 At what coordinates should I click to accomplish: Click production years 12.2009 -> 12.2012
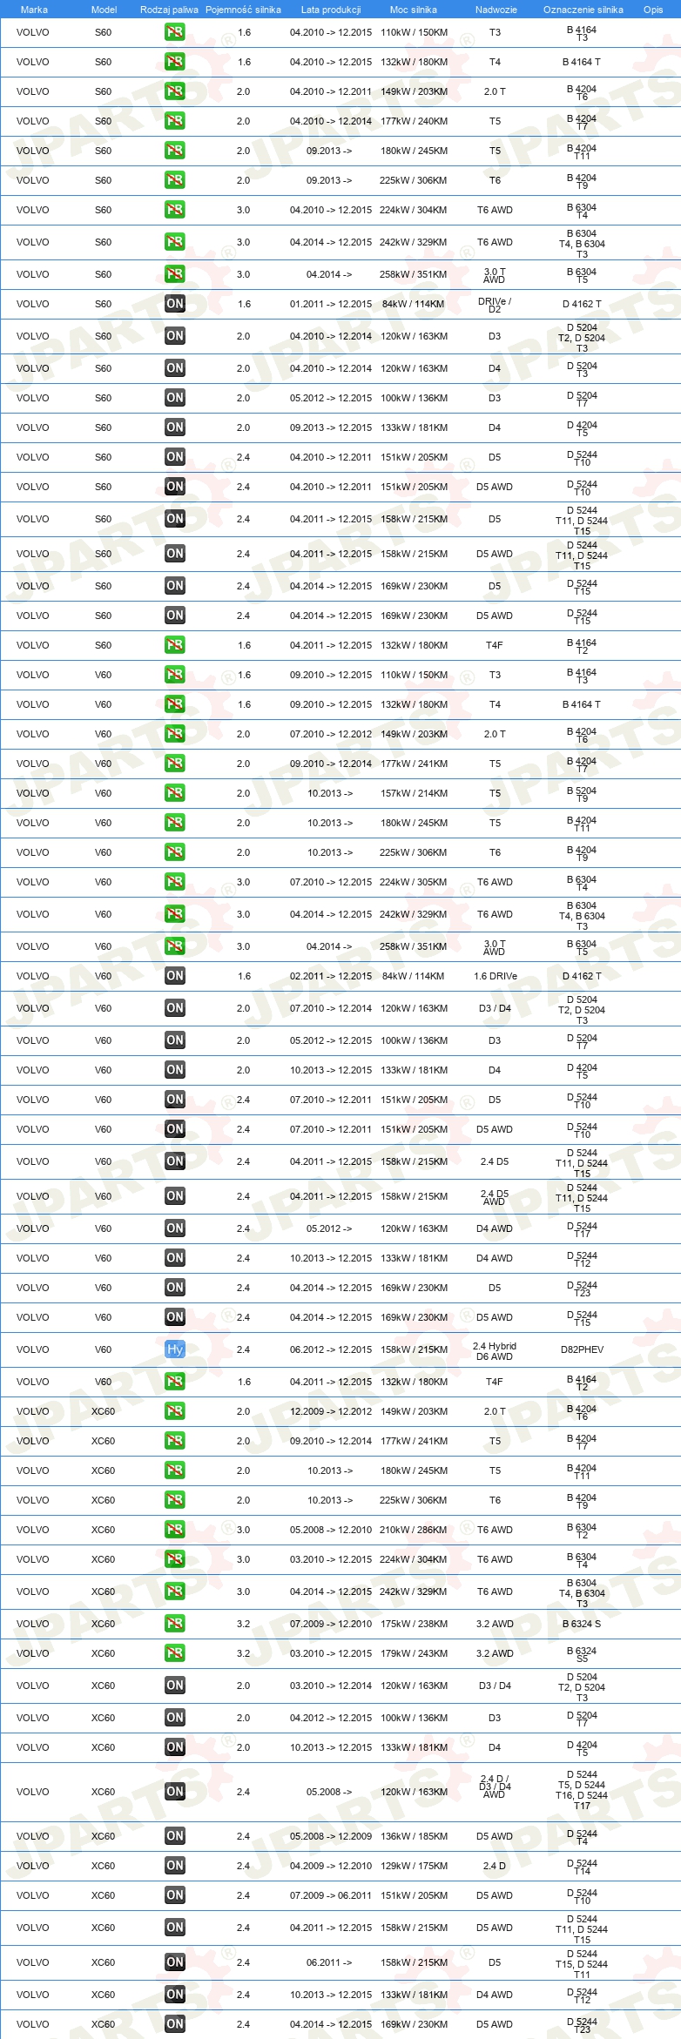tap(331, 1411)
